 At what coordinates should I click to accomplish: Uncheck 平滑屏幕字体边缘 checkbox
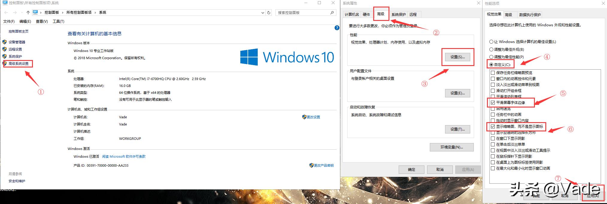(493, 102)
